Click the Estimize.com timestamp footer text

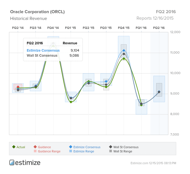click(x=153, y=163)
